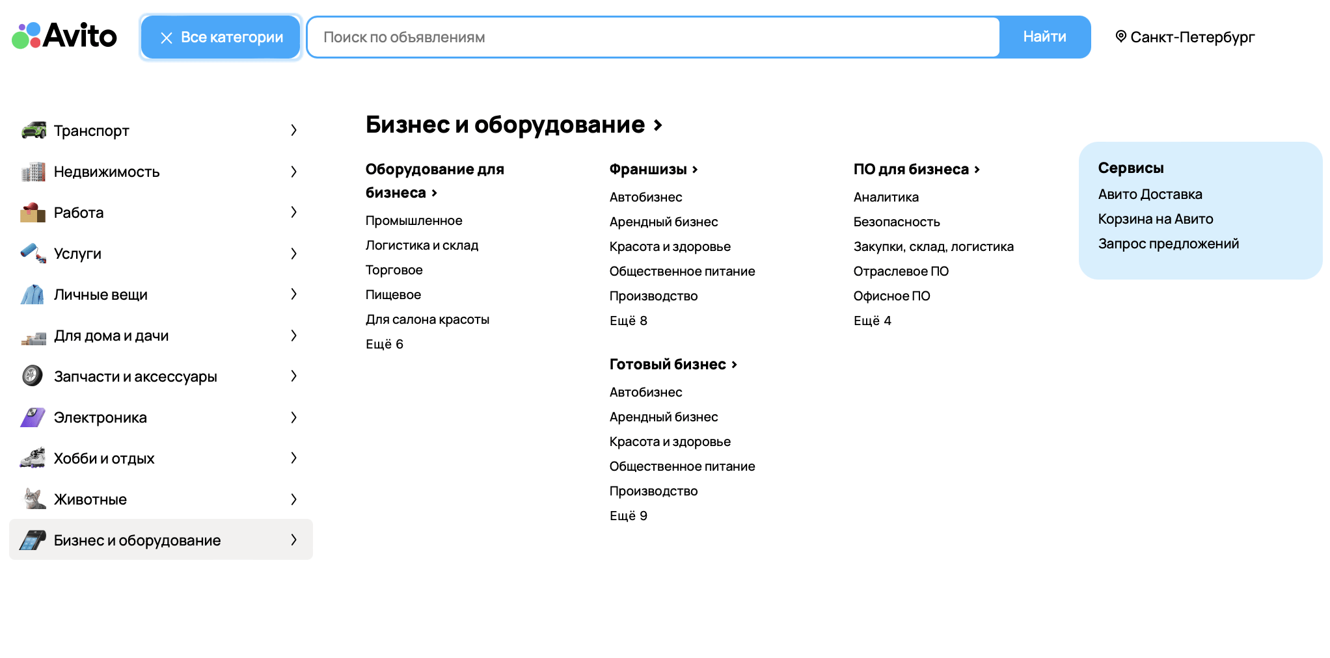Open Готовый бизнес section heading
Screen dimensions: 1330x658
click(673, 364)
